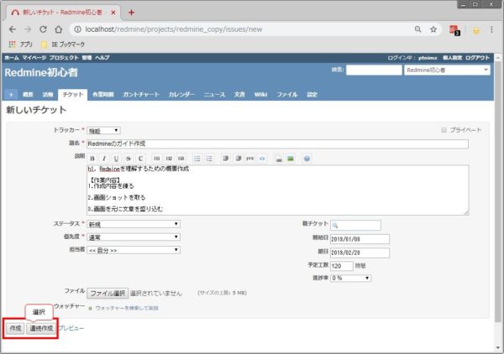Click the plus new-object menu tab
The width and height of the screenshot is (504, 354).
point(11,95)
